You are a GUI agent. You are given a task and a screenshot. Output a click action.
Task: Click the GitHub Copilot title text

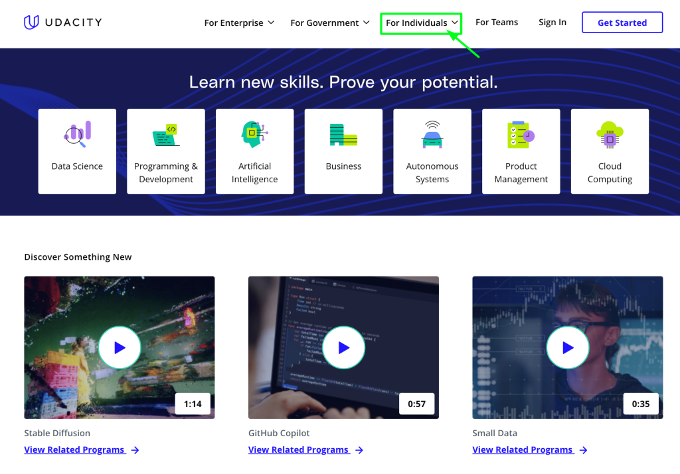[x=279, y=433]
